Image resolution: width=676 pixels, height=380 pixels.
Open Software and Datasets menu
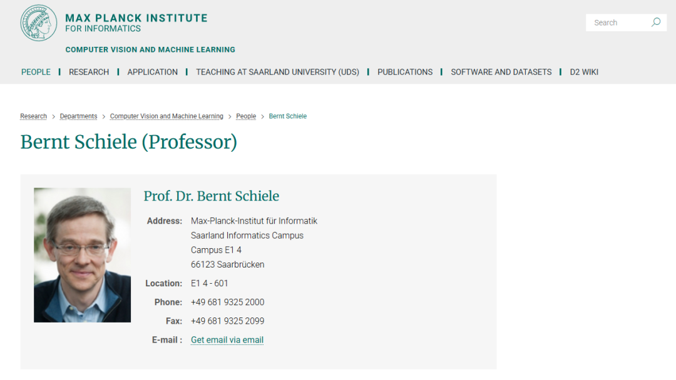point(501,72)
